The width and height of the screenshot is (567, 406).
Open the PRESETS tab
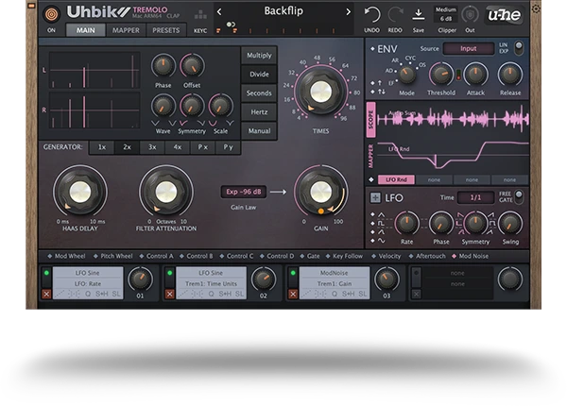[x=165, y=30]
